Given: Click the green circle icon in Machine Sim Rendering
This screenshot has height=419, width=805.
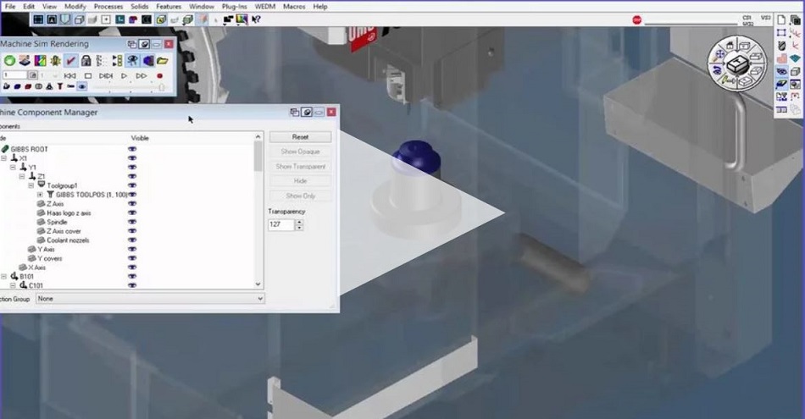Looking at the screenshot, I should (9, 61).
